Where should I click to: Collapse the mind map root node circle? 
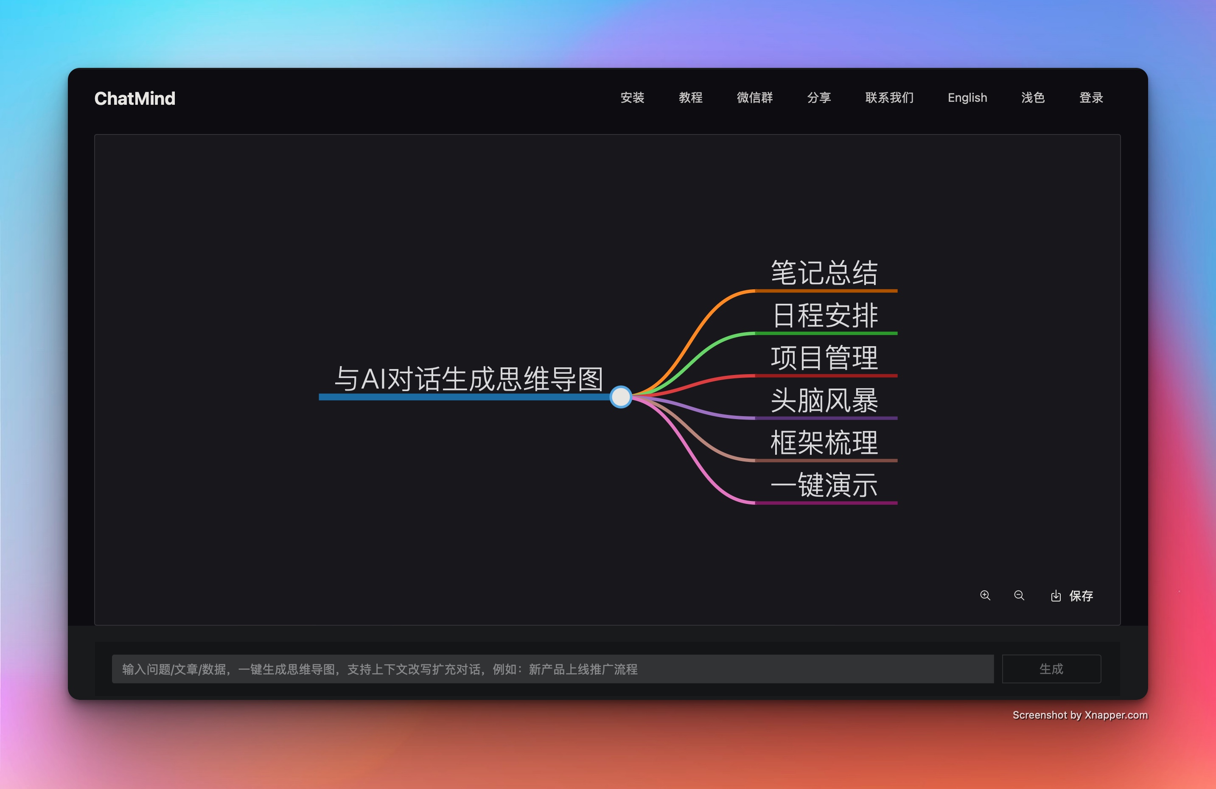(621, 397)
